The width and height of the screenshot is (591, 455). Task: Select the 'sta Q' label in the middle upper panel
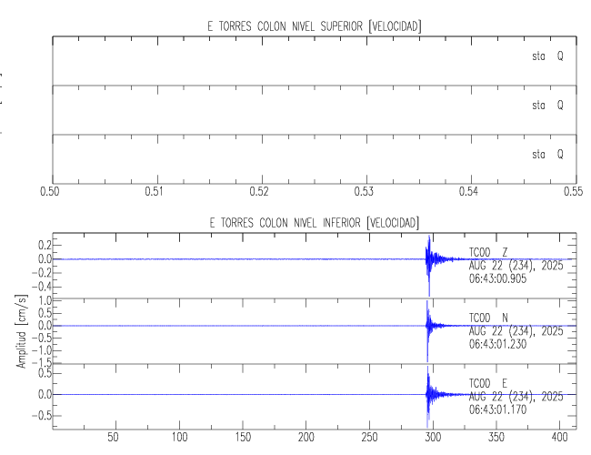coord(547,106)
